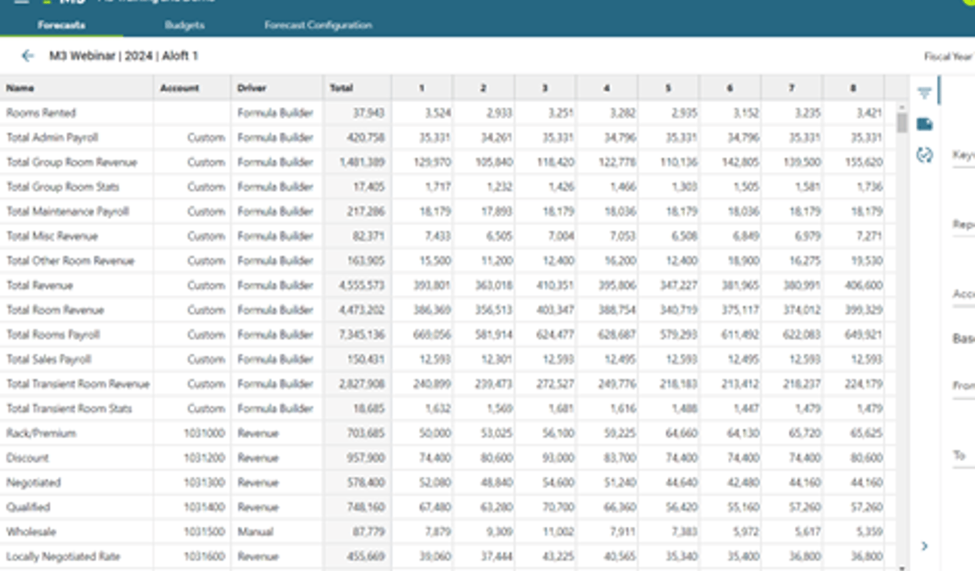975x571 pixels.
Task: Select the Qualified row name
Action: 28,507
